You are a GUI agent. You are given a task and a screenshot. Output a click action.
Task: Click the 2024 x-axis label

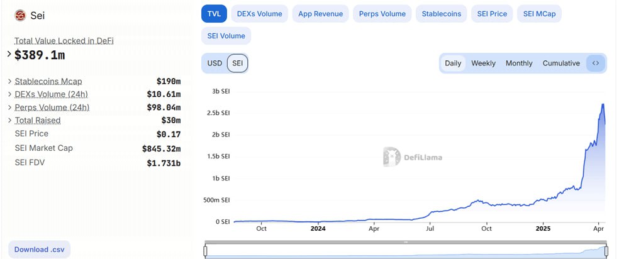click(x=318, y=228)
